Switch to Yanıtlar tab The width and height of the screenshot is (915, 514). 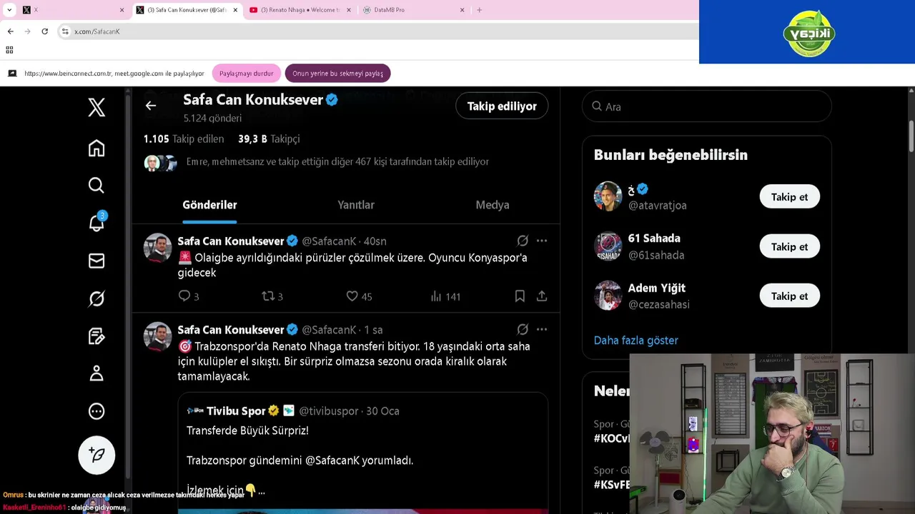356,205
